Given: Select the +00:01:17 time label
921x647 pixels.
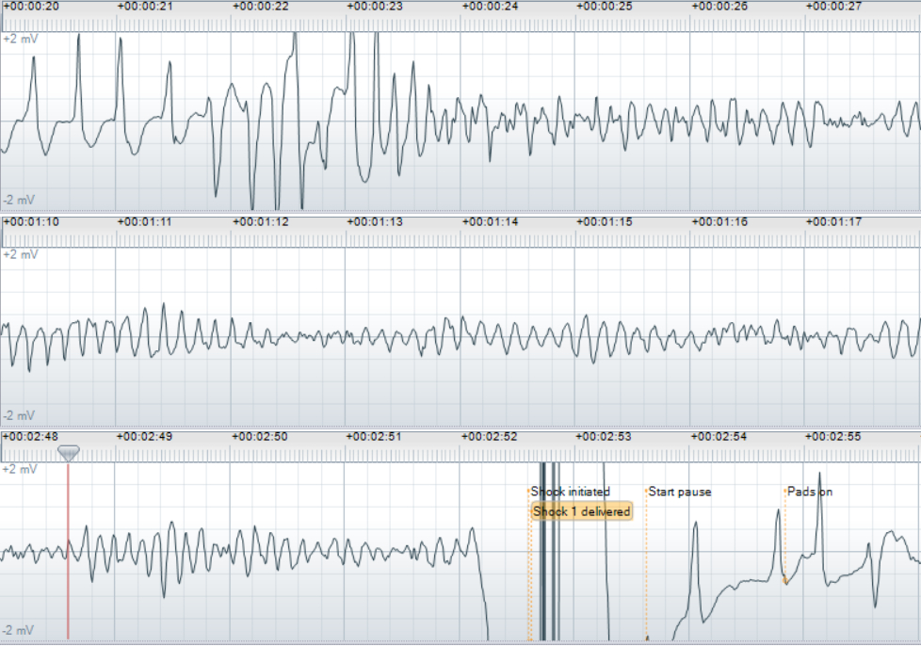Looking at the screenshot, I should [x=833, y=222].
